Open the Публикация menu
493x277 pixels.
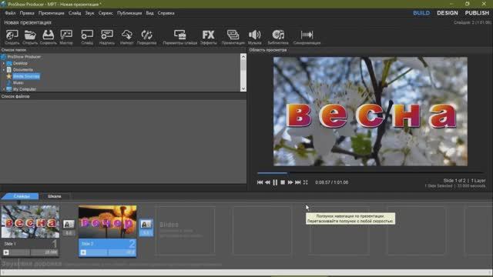[129, 13]
